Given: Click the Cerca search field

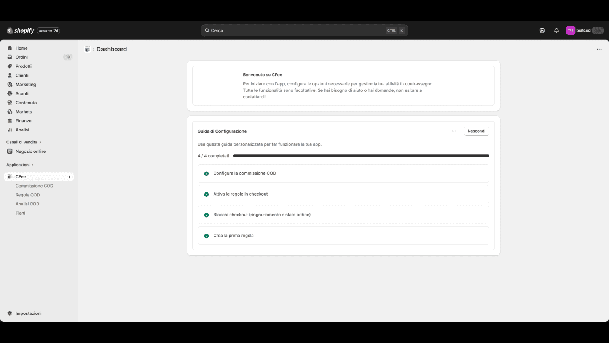Looking at the screenshot, I should coord(297,30).
